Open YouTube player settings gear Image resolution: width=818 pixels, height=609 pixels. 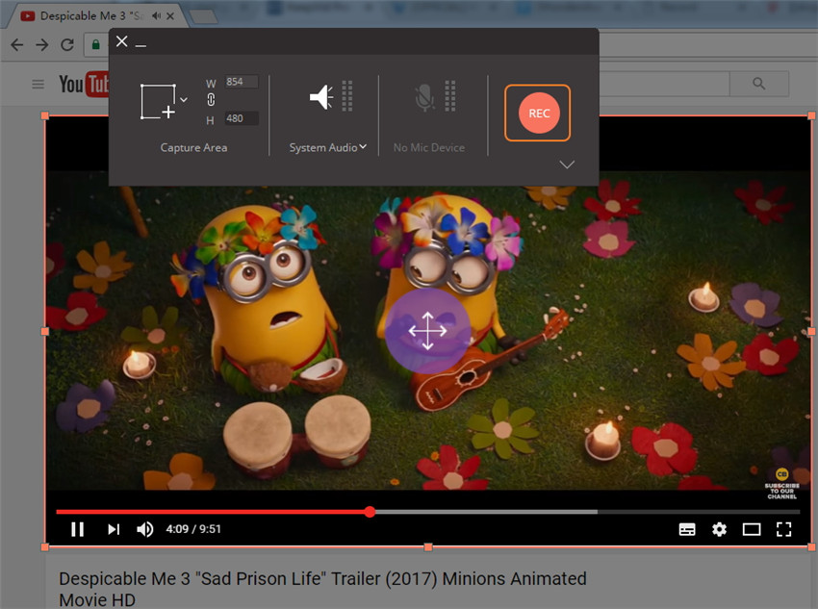[x=720, y=530]
